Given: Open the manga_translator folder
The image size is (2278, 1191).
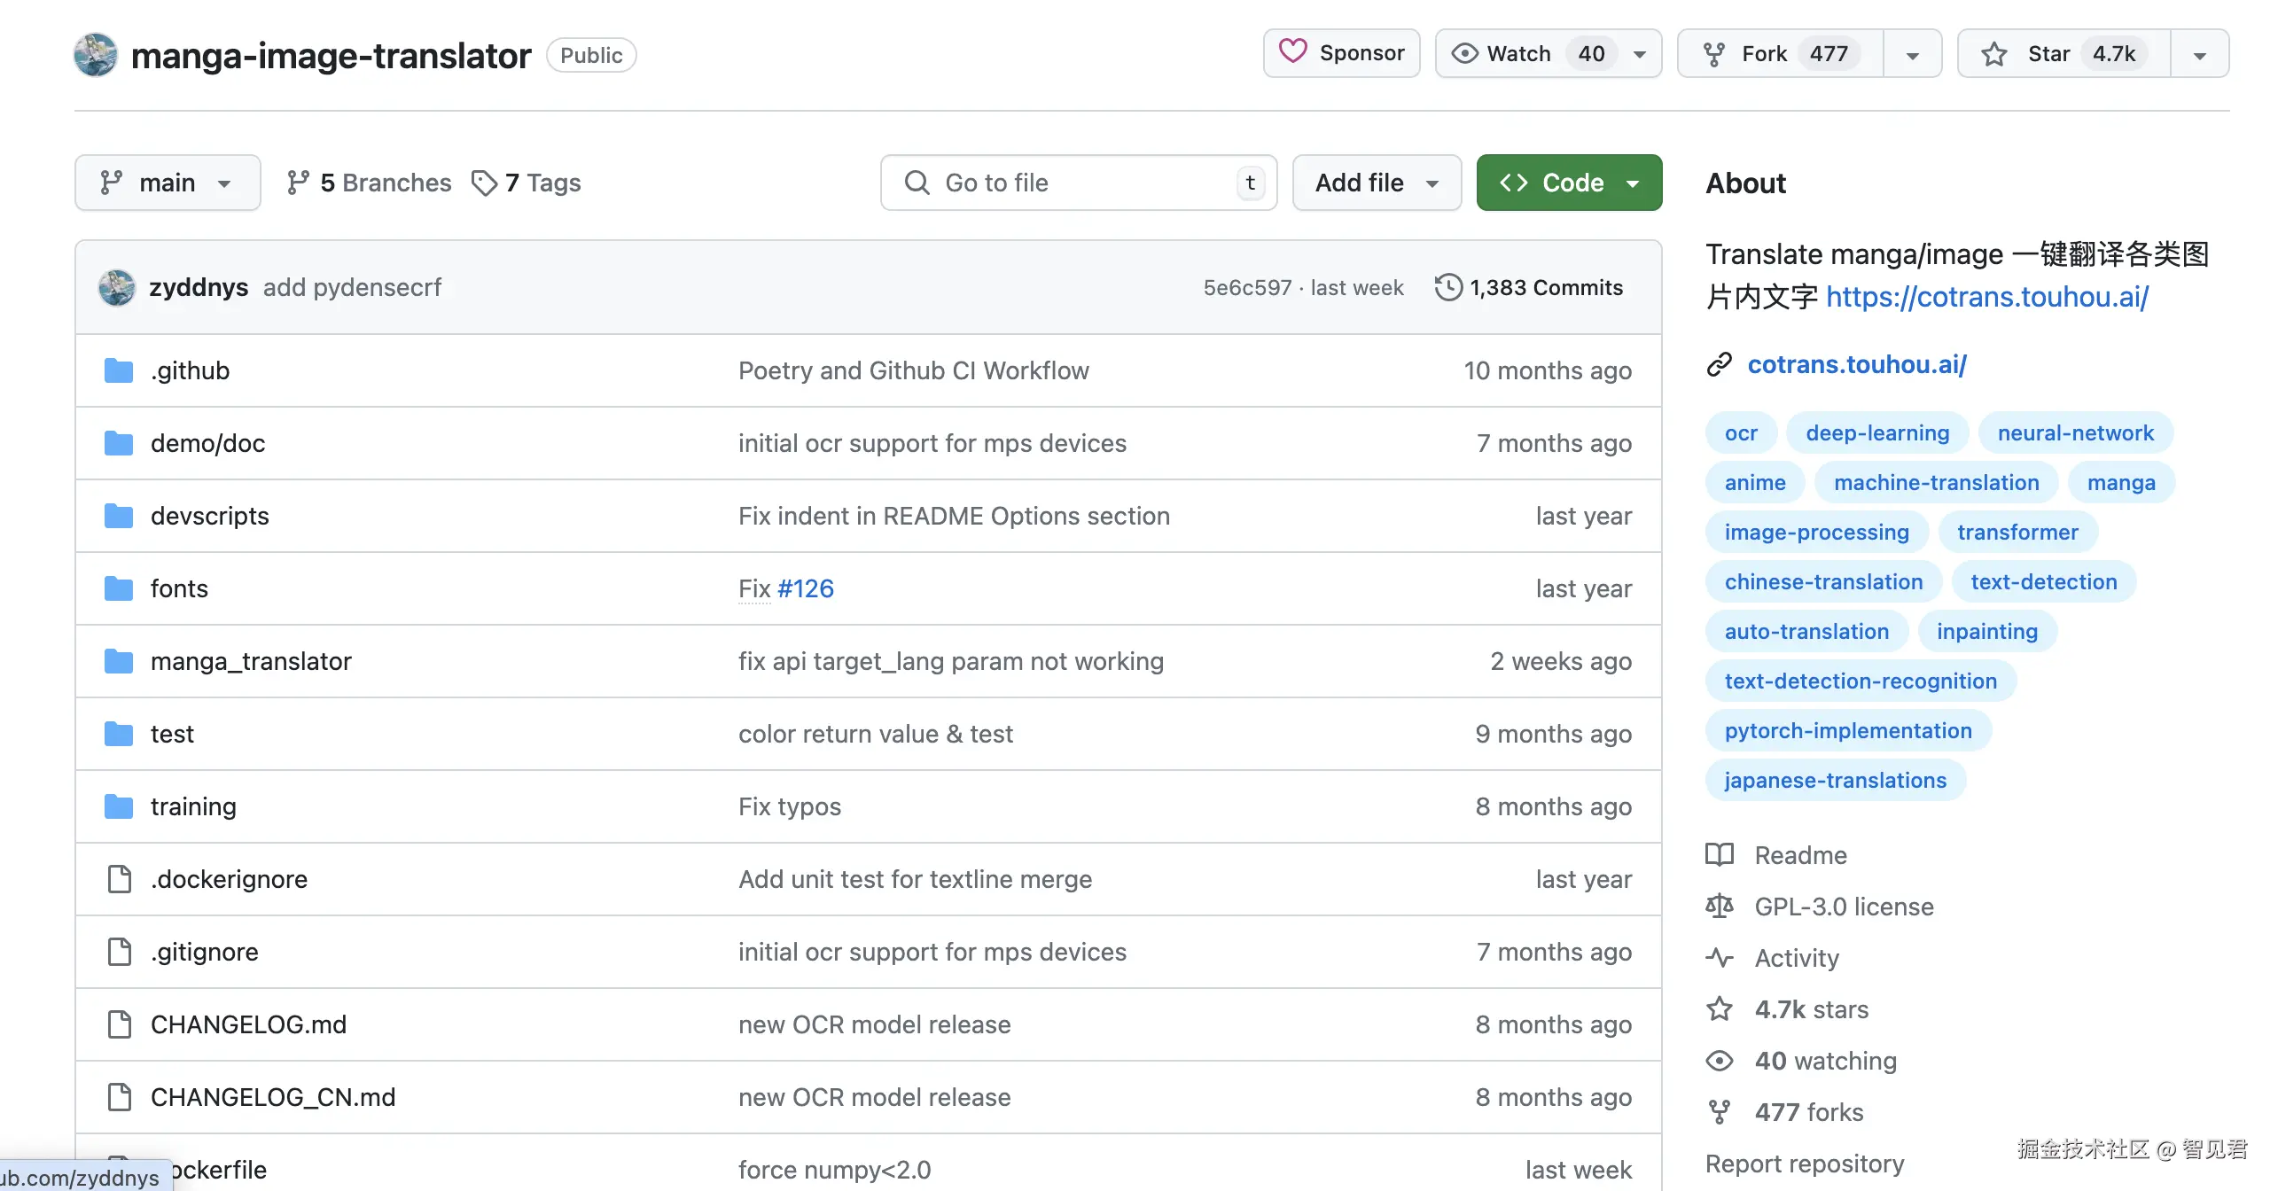Looking at the screenshot, I should (251, 661).
